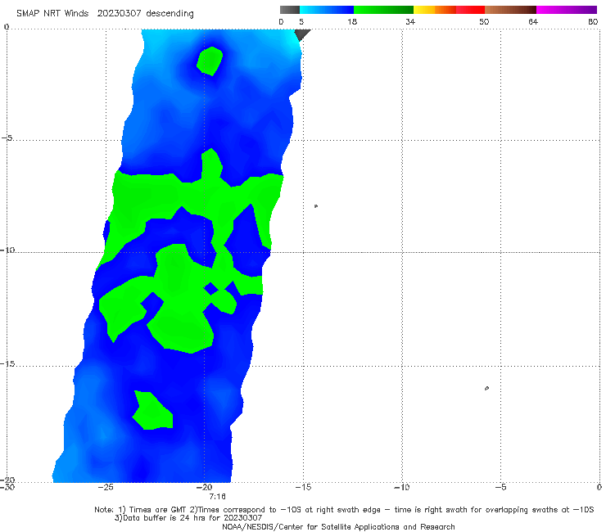This screenshot has height=532, width=606.
Task: Click the color bar label "50"
Action: coord(484,21)
